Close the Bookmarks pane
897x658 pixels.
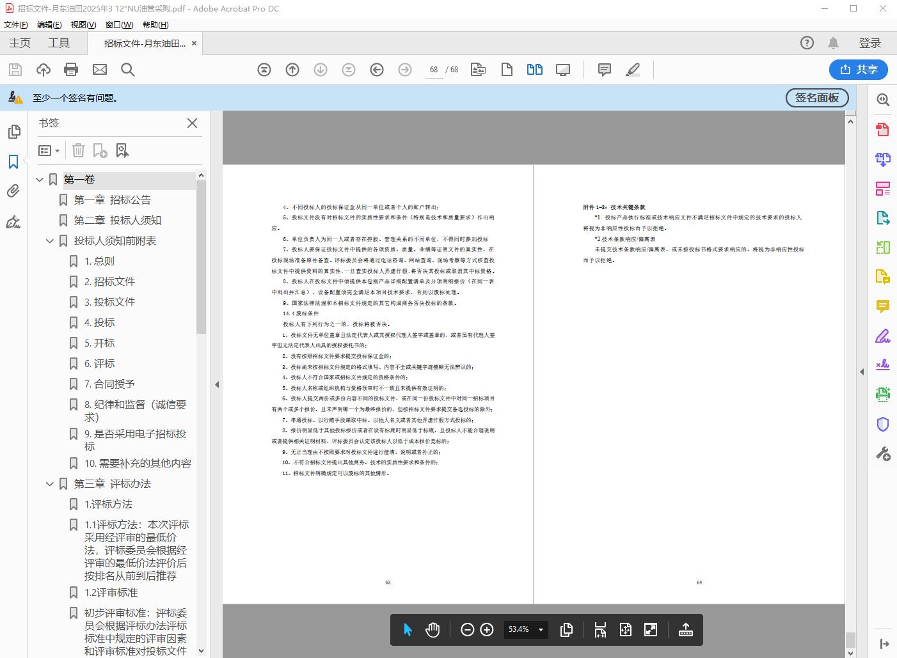(192, 123)
